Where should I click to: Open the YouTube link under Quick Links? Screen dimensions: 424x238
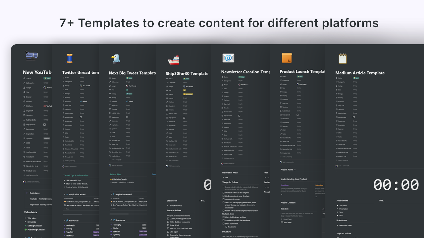pos(33,199)
